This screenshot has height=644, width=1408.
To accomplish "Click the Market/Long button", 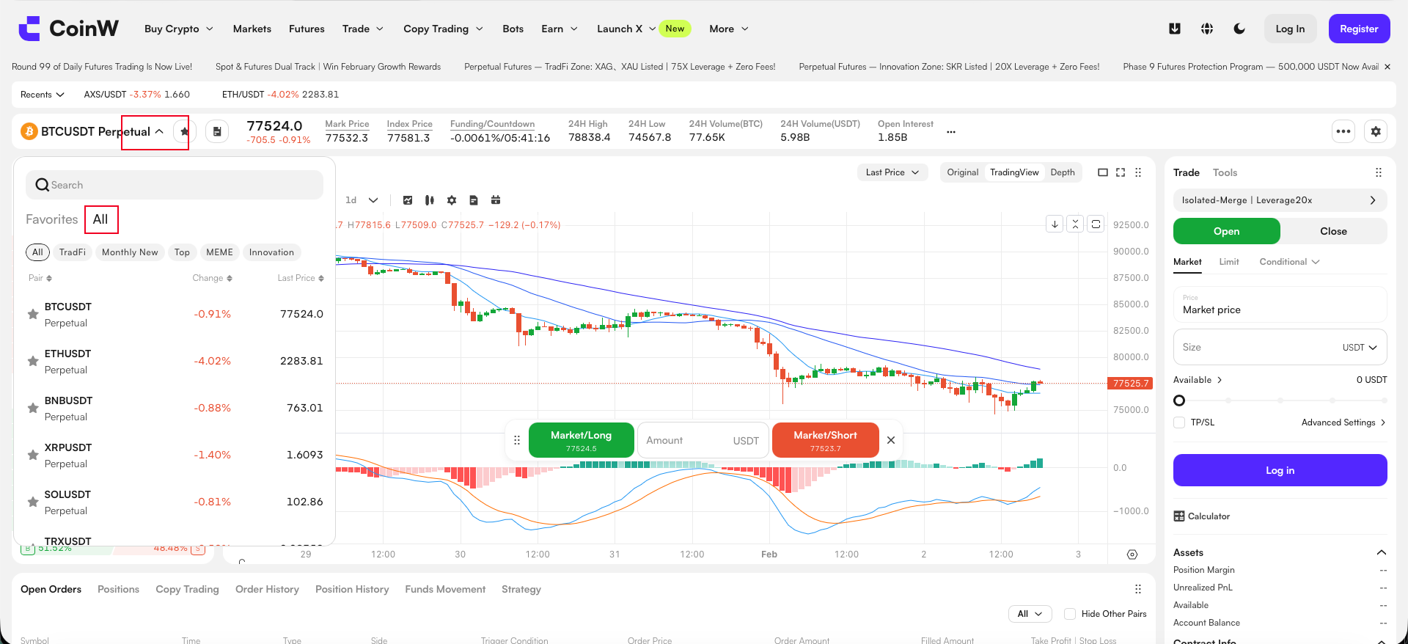I will [582, 440].
